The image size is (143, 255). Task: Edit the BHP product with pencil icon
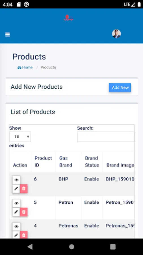pyautogui.click(x=16, y=189)
